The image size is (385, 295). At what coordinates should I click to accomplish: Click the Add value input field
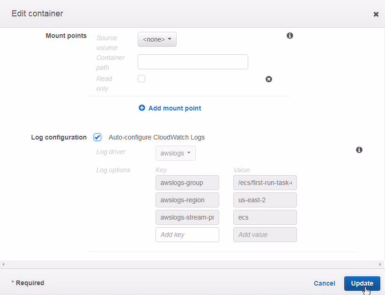click(x=265, y=235)
